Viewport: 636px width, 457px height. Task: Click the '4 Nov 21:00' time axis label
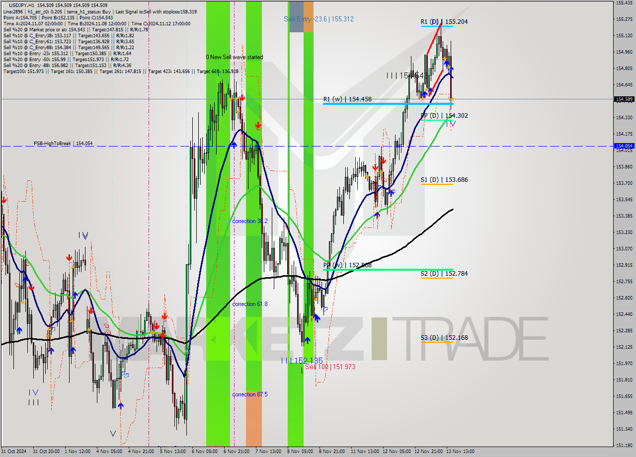tap(140, 452)
